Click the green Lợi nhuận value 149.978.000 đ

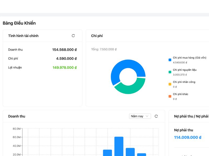(65, 68)
